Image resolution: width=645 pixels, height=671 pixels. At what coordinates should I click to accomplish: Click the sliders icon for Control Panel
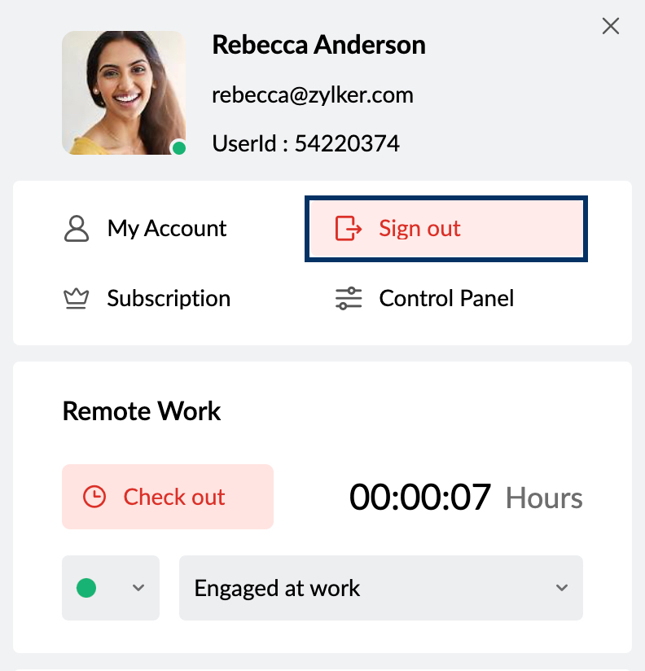pyautogui.click(x=349, y=299)
